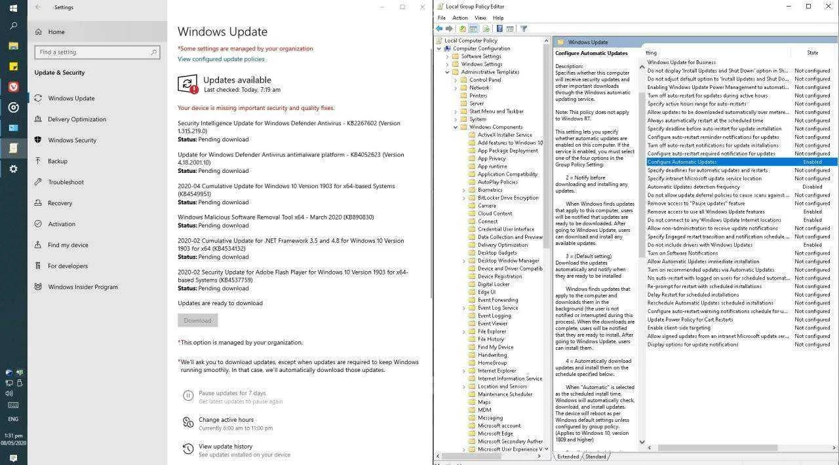Open the notification center icon
This screenshot has width=839, height=465.
(13, 458)
